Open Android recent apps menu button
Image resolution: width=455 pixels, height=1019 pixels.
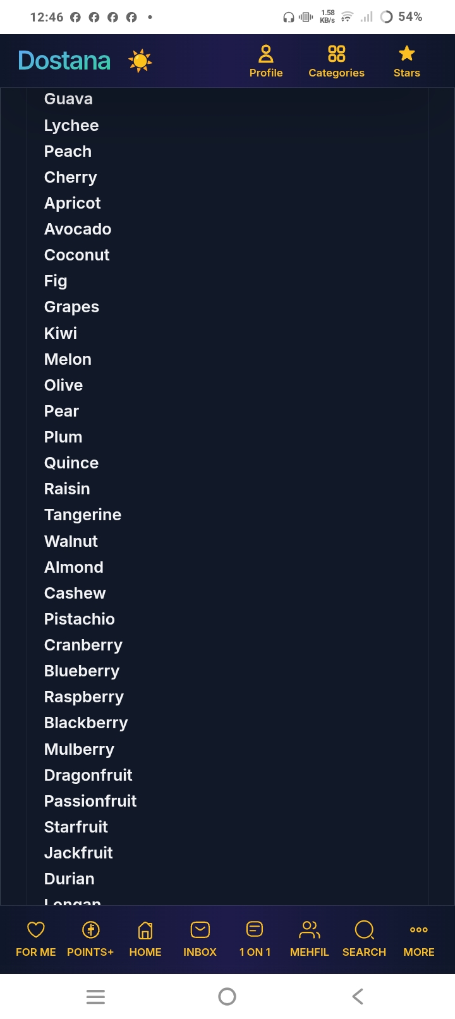(x=95, y=997)
